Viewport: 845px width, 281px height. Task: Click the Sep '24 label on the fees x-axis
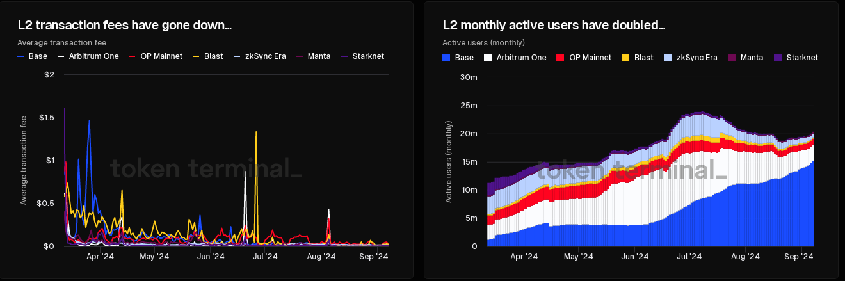pyautogui.click(x=374, y=257)
